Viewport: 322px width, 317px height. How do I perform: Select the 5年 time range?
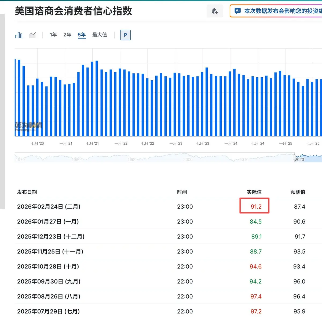point(82,35)
